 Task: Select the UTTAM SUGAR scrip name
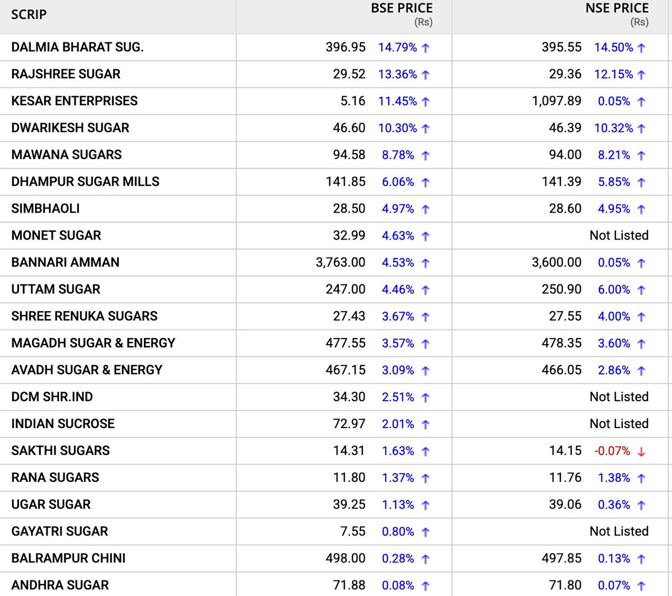pyautogui.click(x=55, y=289)
